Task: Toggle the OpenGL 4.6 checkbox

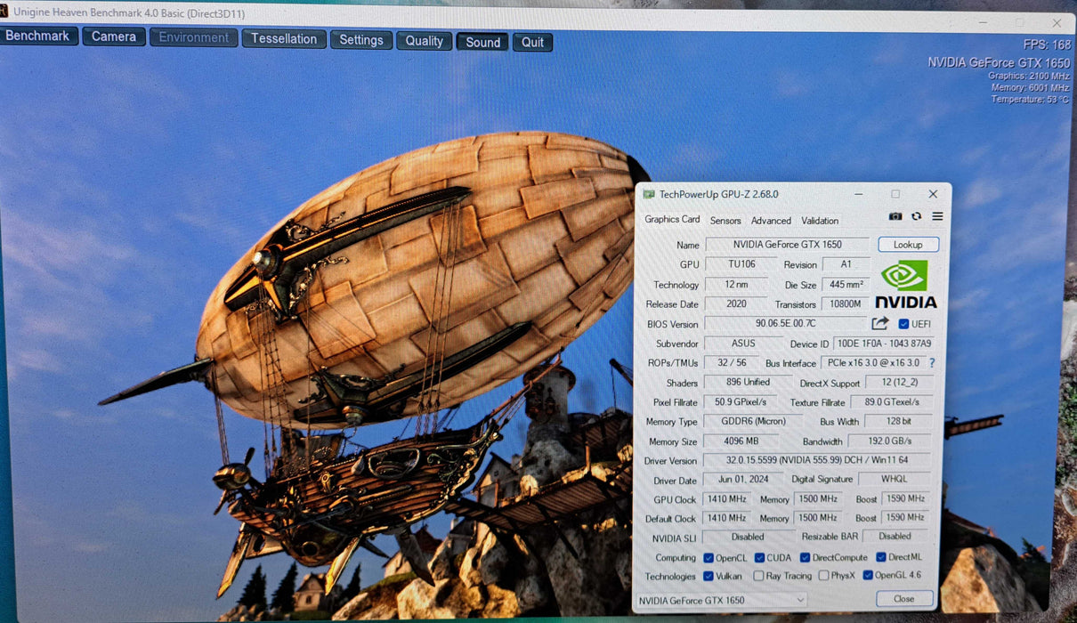Action: (868, 575)
